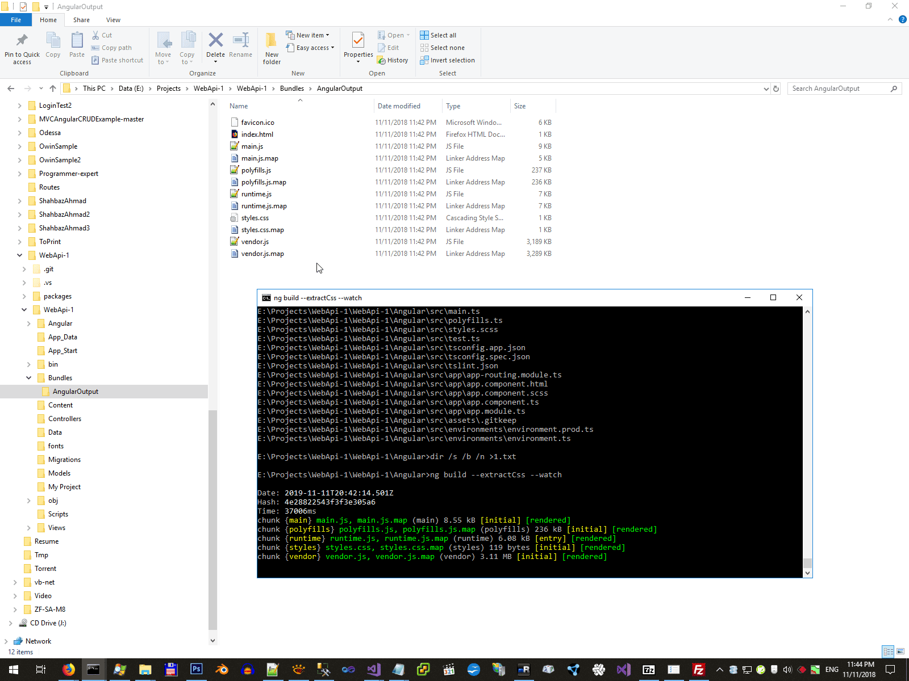Viewport: 909px width, 681px height.
Task: Select the Migrations folder in tree
Action: pos(64,460)
